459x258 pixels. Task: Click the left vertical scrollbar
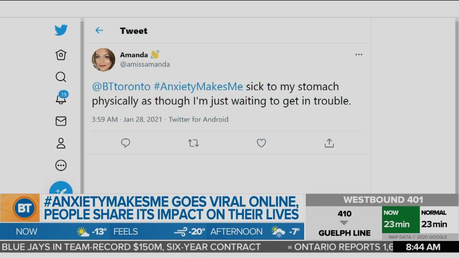[x=82, y=106]
